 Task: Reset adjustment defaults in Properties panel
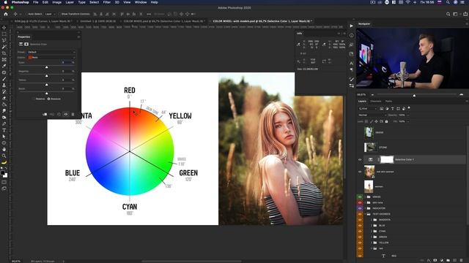tap(59, 114)
